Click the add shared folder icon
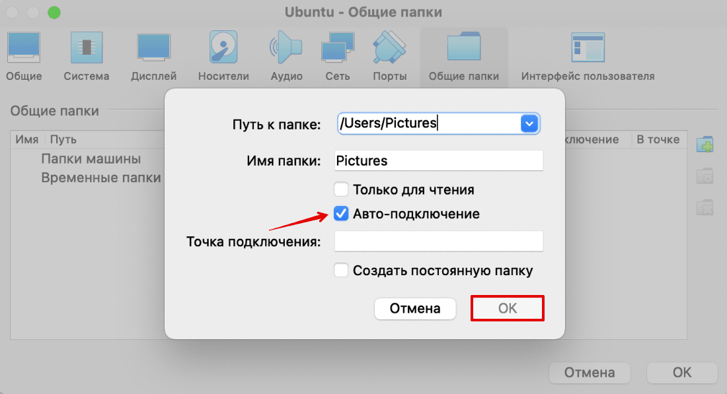The image size is (727, 394). point(705,145)
